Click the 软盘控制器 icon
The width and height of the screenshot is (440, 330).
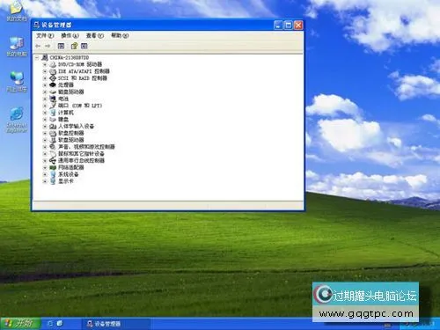pyautogui.click(x=53, y=133)
